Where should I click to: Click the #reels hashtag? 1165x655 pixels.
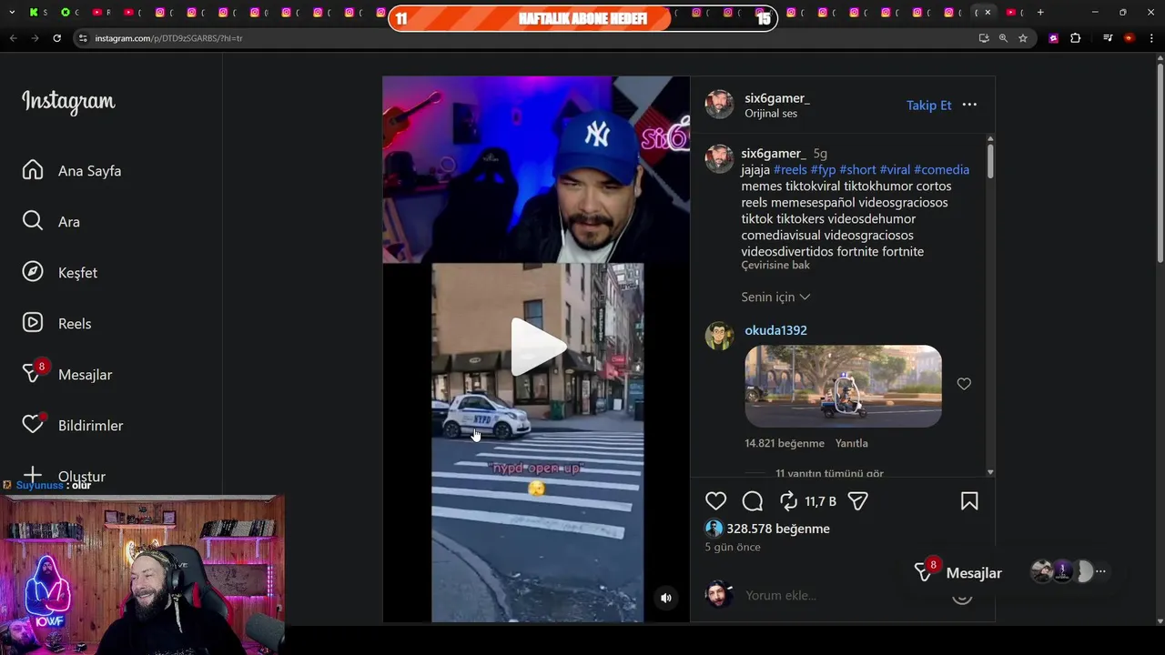(x=790, y=169)
